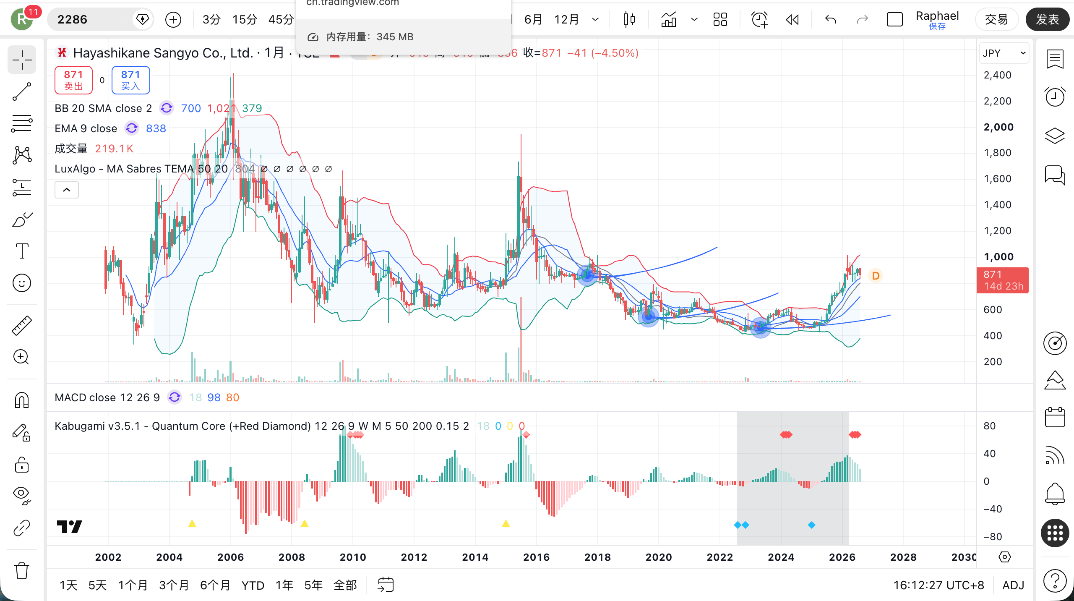Open the economic calendar panel
The height and width of the screenshot is (601, 1074).
1055,418
